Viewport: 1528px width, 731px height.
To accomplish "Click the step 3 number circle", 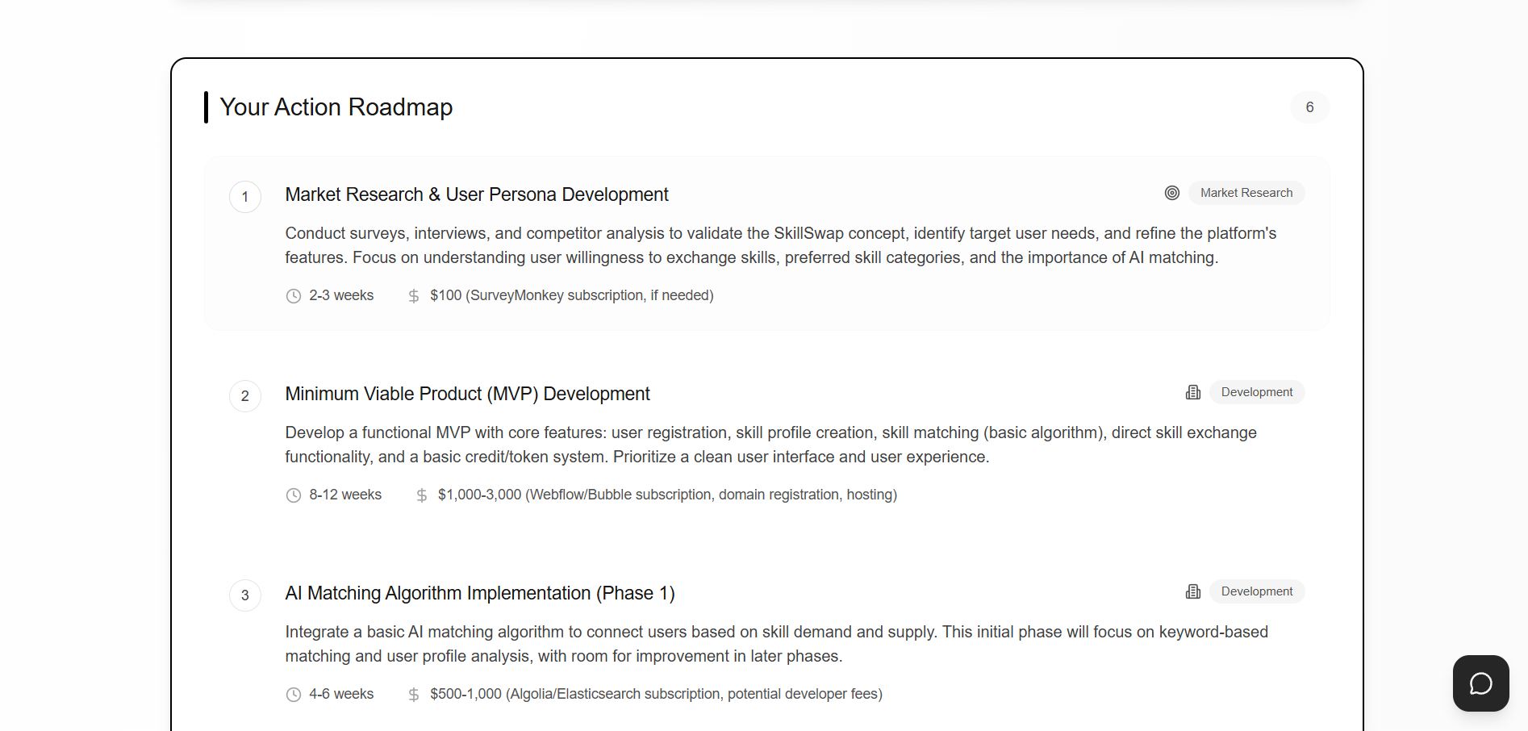I will click(245, 595).
